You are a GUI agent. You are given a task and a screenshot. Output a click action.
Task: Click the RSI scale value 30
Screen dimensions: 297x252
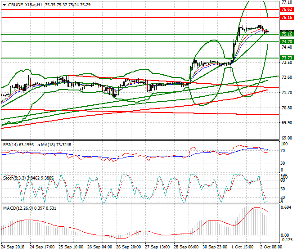click(283, 163)
